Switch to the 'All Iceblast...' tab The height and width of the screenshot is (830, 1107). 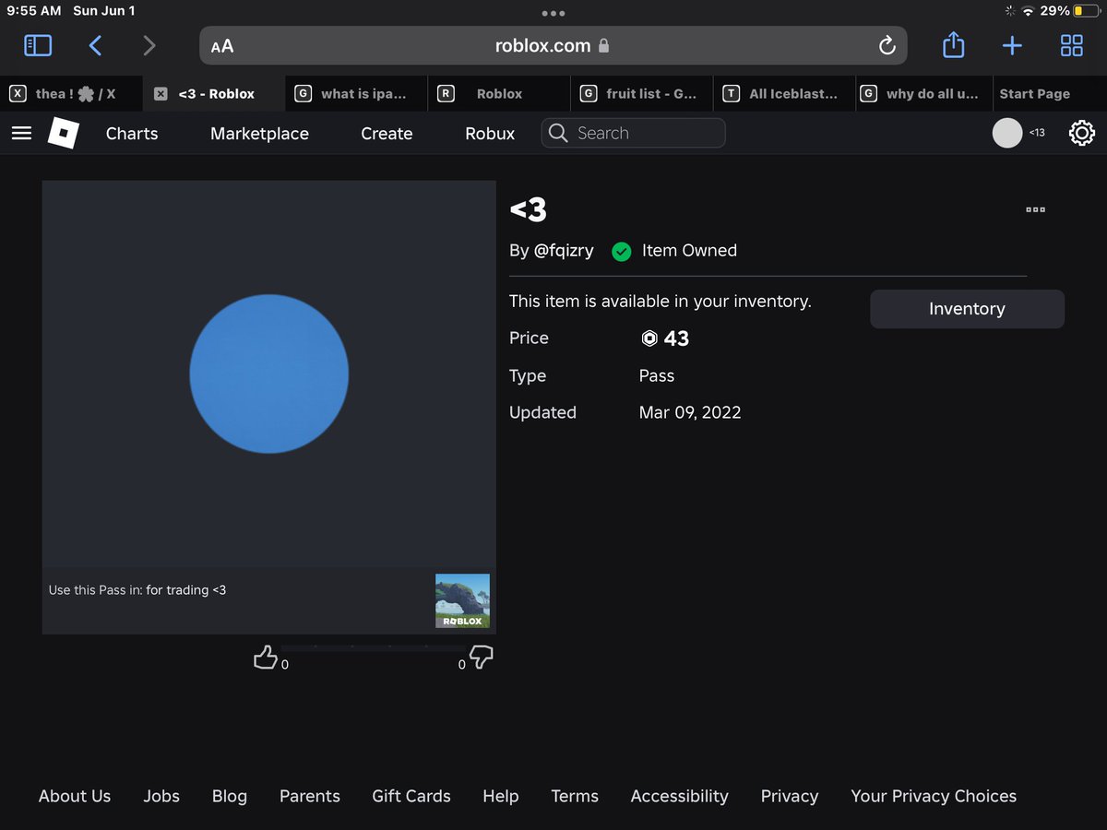[x=784, y=93]
